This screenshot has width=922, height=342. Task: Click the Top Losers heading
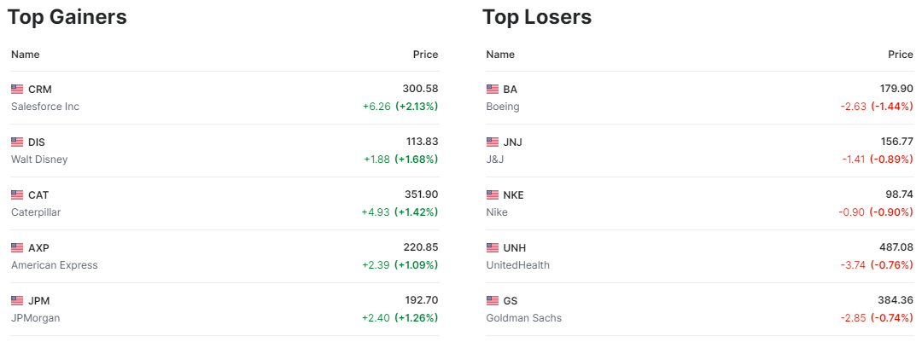537,16
